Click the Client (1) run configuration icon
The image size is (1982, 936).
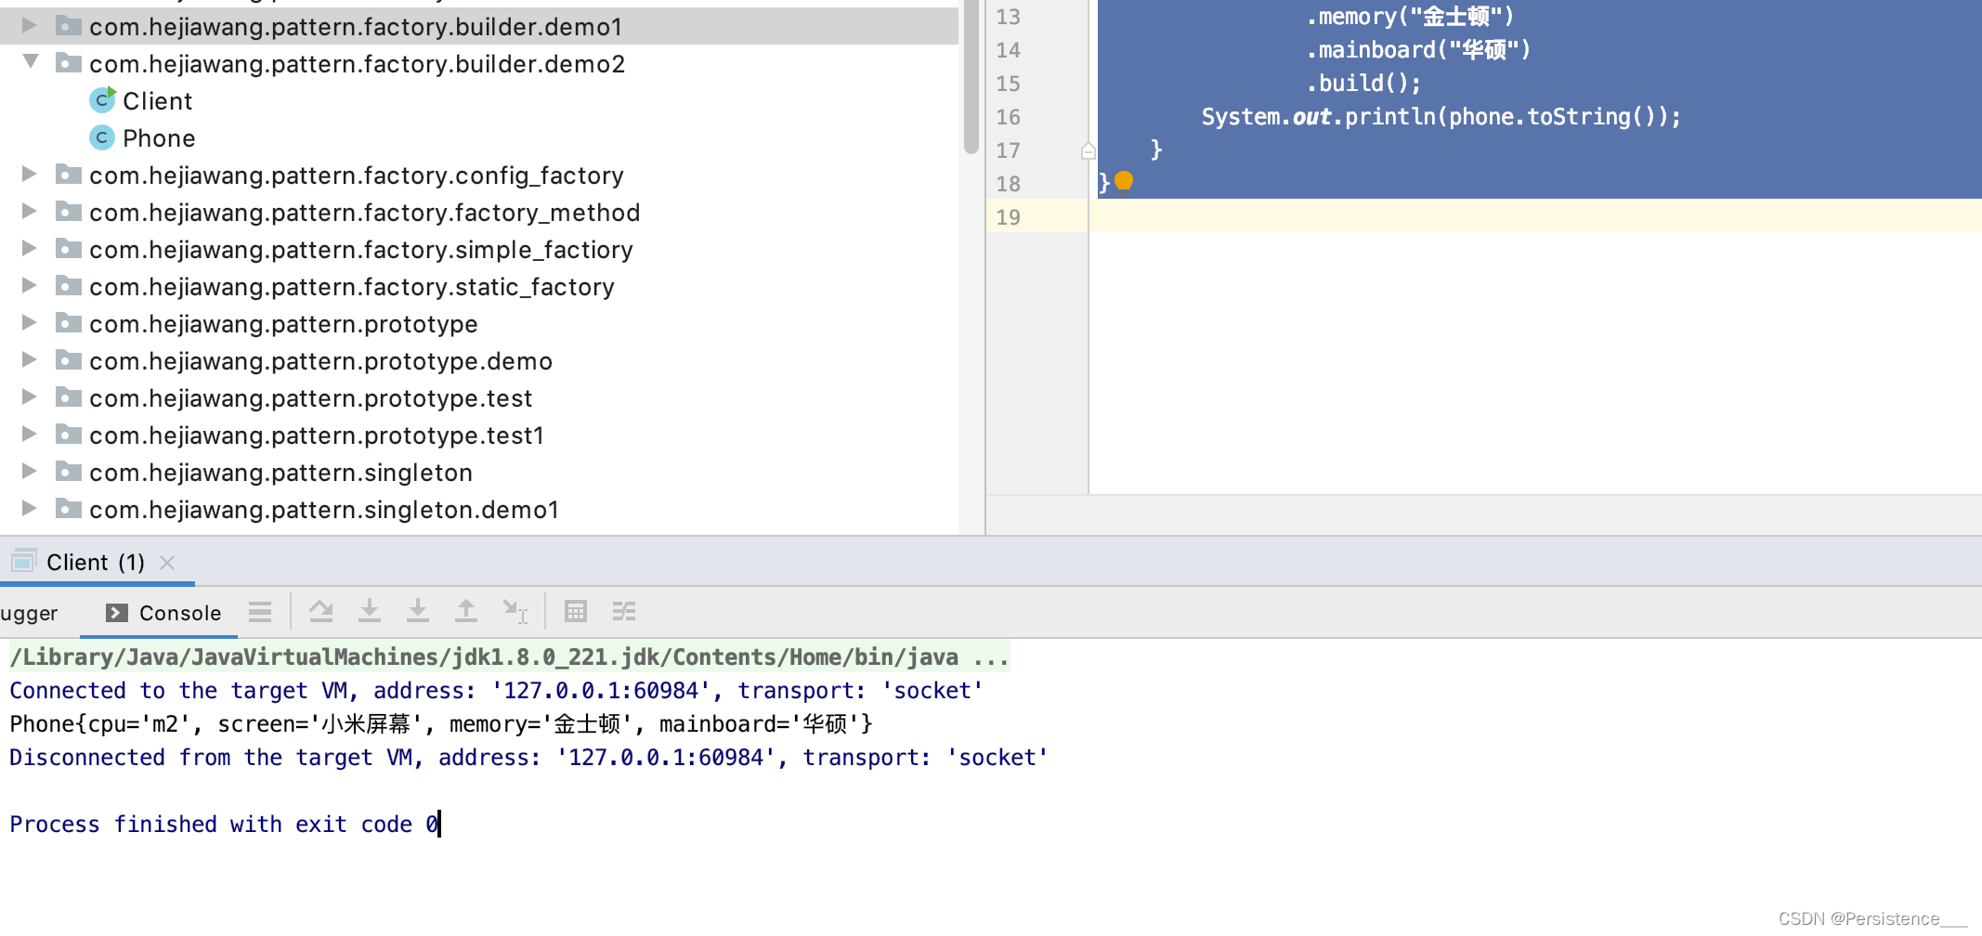(x=23, y=561)
